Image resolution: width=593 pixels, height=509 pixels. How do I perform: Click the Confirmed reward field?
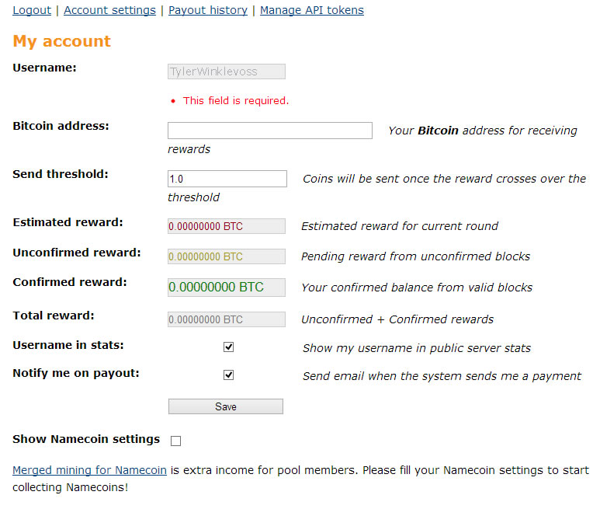[x=227, y=287]
